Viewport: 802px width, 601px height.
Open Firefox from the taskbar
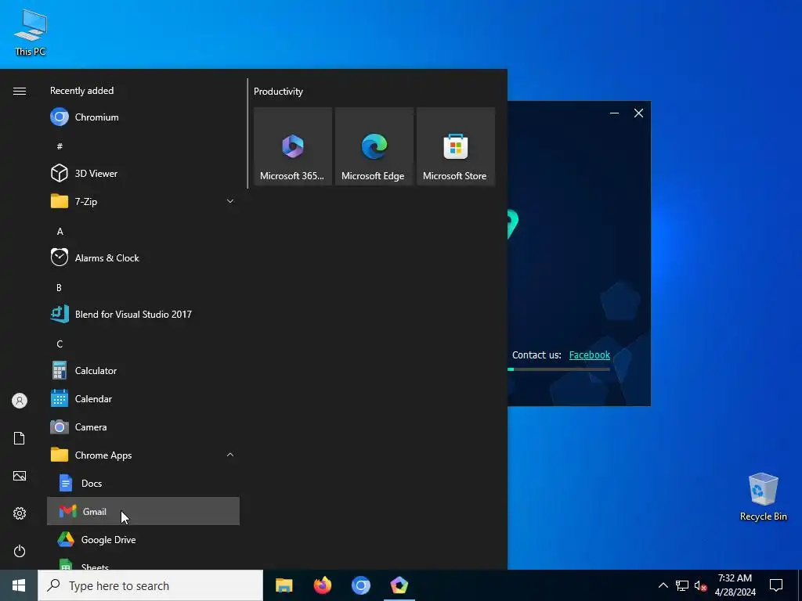322,585
